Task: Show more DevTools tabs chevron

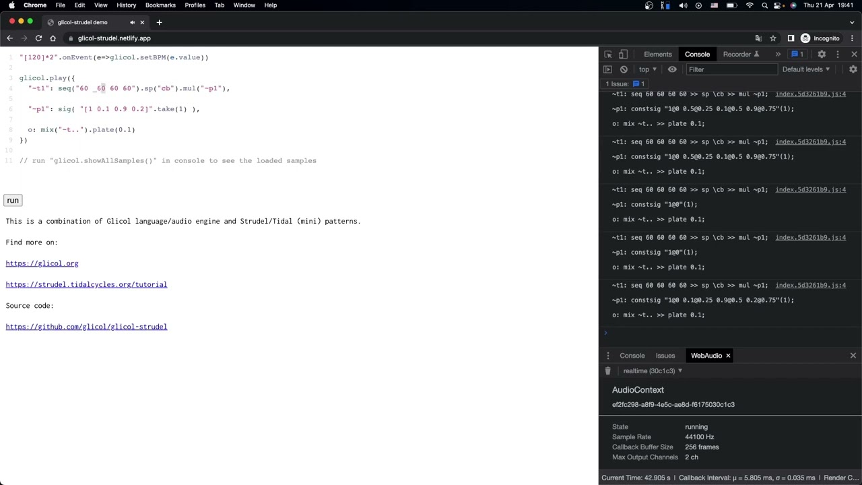Action: [778, 55]
